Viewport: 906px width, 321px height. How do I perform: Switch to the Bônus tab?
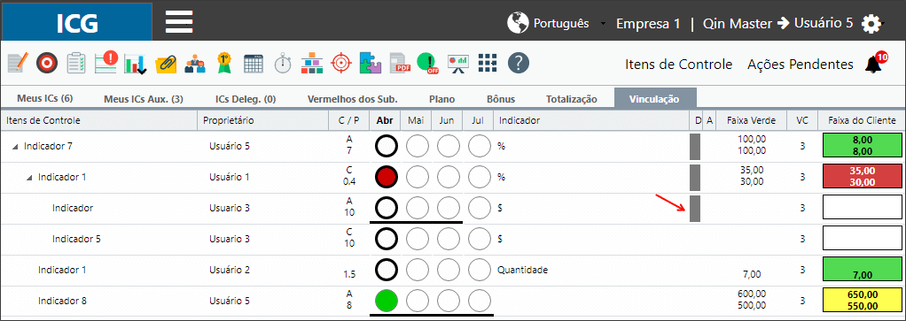501,99
